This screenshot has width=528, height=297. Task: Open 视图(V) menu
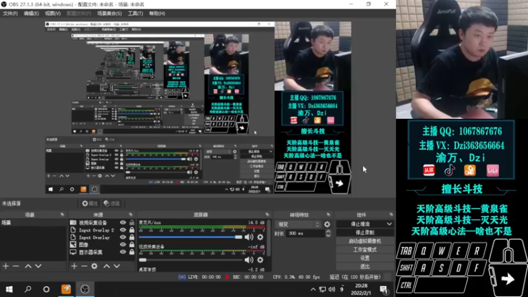[53, 13]
